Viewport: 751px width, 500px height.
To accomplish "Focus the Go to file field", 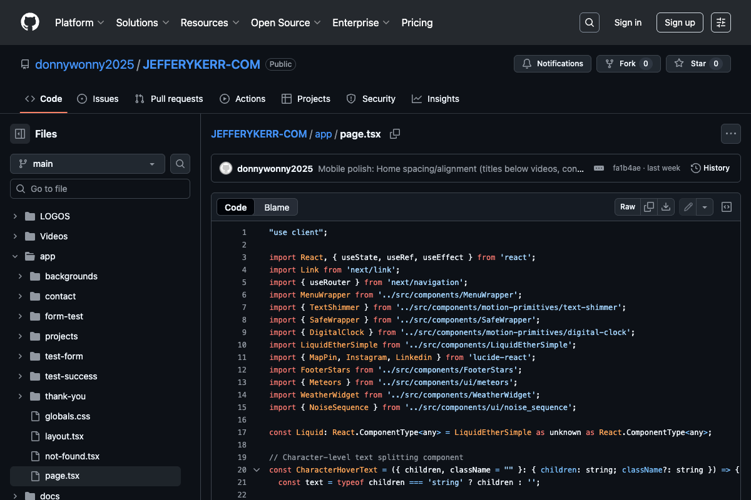I will point(100,189).
